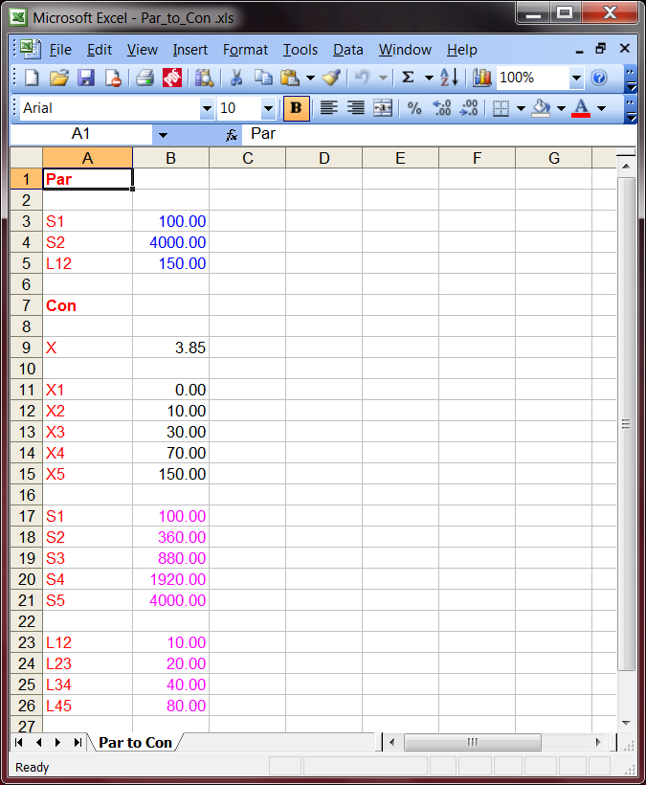Open the Font Color dropdown arrow

click(601, 107)
